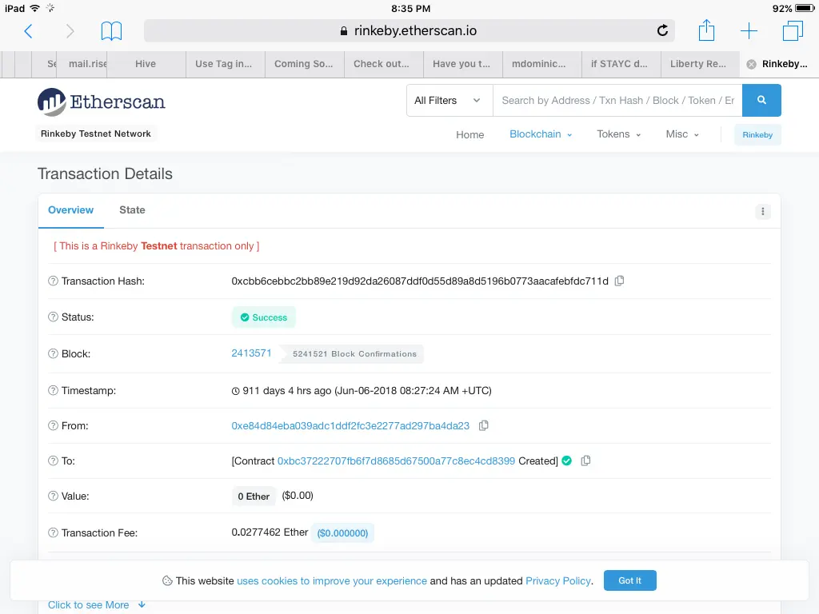The width and height of the screenshot is (819, 614).
Task: Expand the Misc menu
Action: pos(682,134)
